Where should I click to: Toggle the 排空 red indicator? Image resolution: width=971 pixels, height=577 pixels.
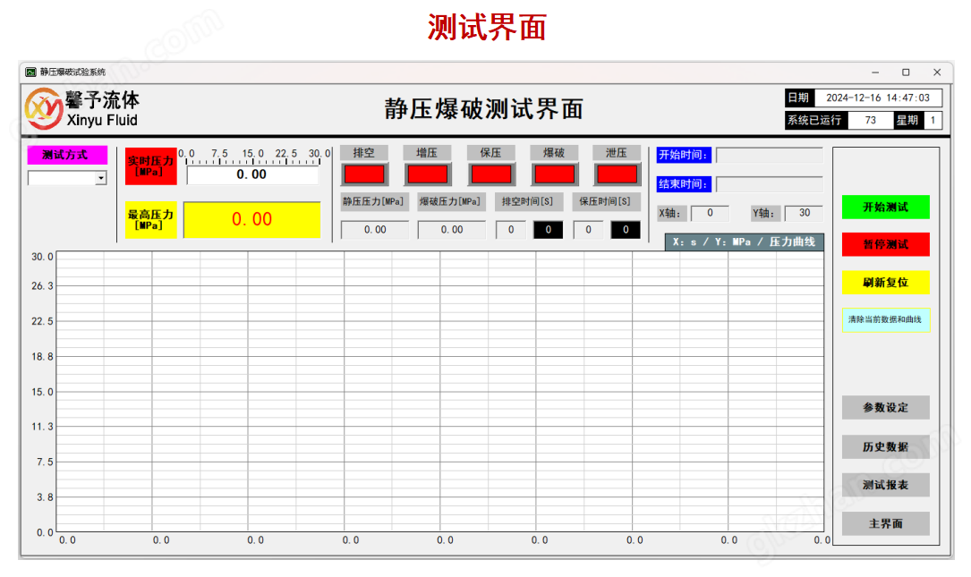pyautogui.click(x=364, y=174)
